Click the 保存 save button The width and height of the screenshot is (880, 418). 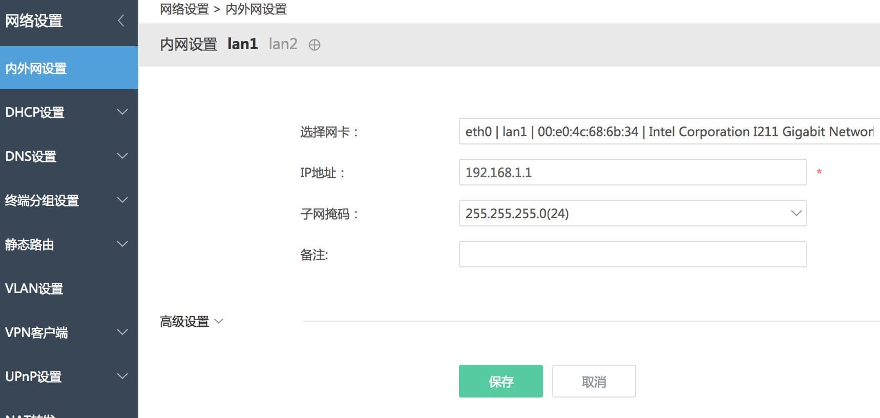tap(500, 381)
